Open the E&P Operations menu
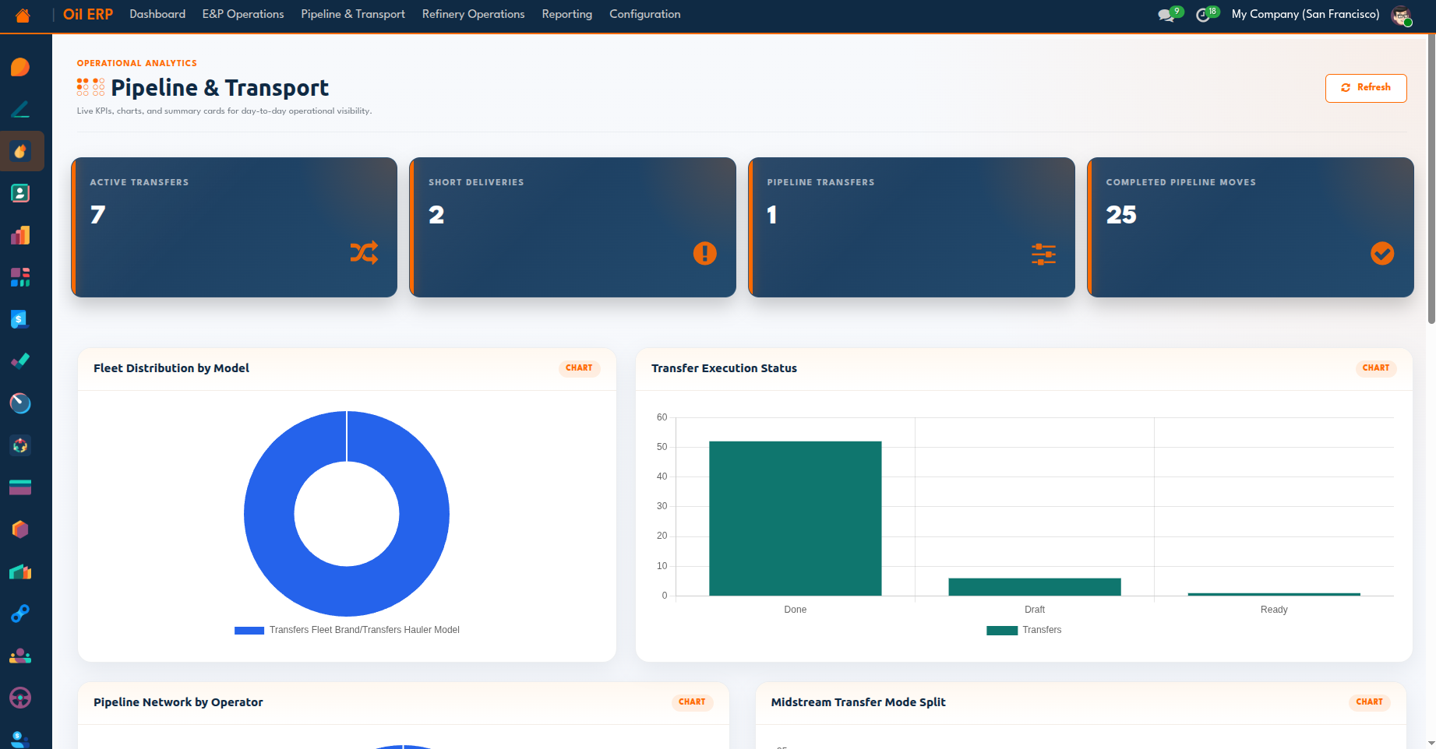The height and width of the screenshot is (749, 1436). 243,14
